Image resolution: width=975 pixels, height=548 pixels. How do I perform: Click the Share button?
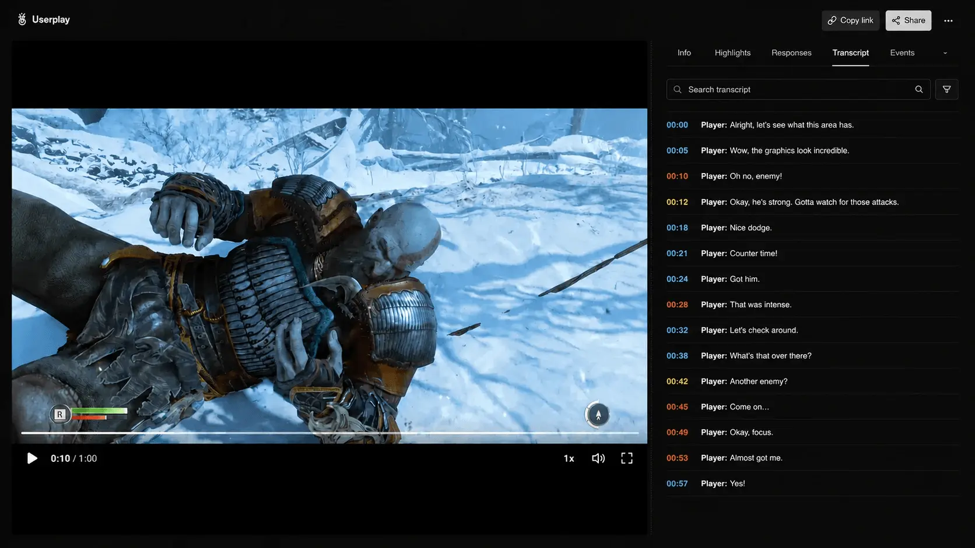908,20
